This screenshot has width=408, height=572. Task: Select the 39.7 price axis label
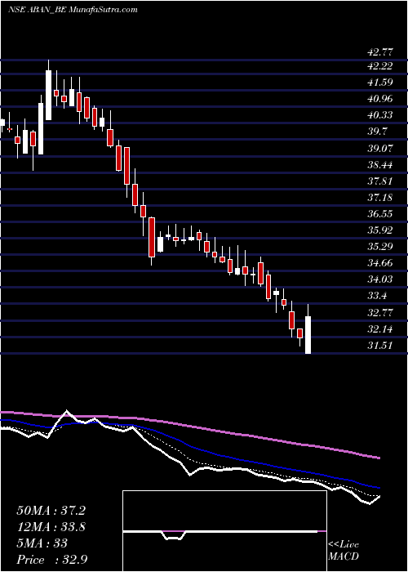[377, 132]
